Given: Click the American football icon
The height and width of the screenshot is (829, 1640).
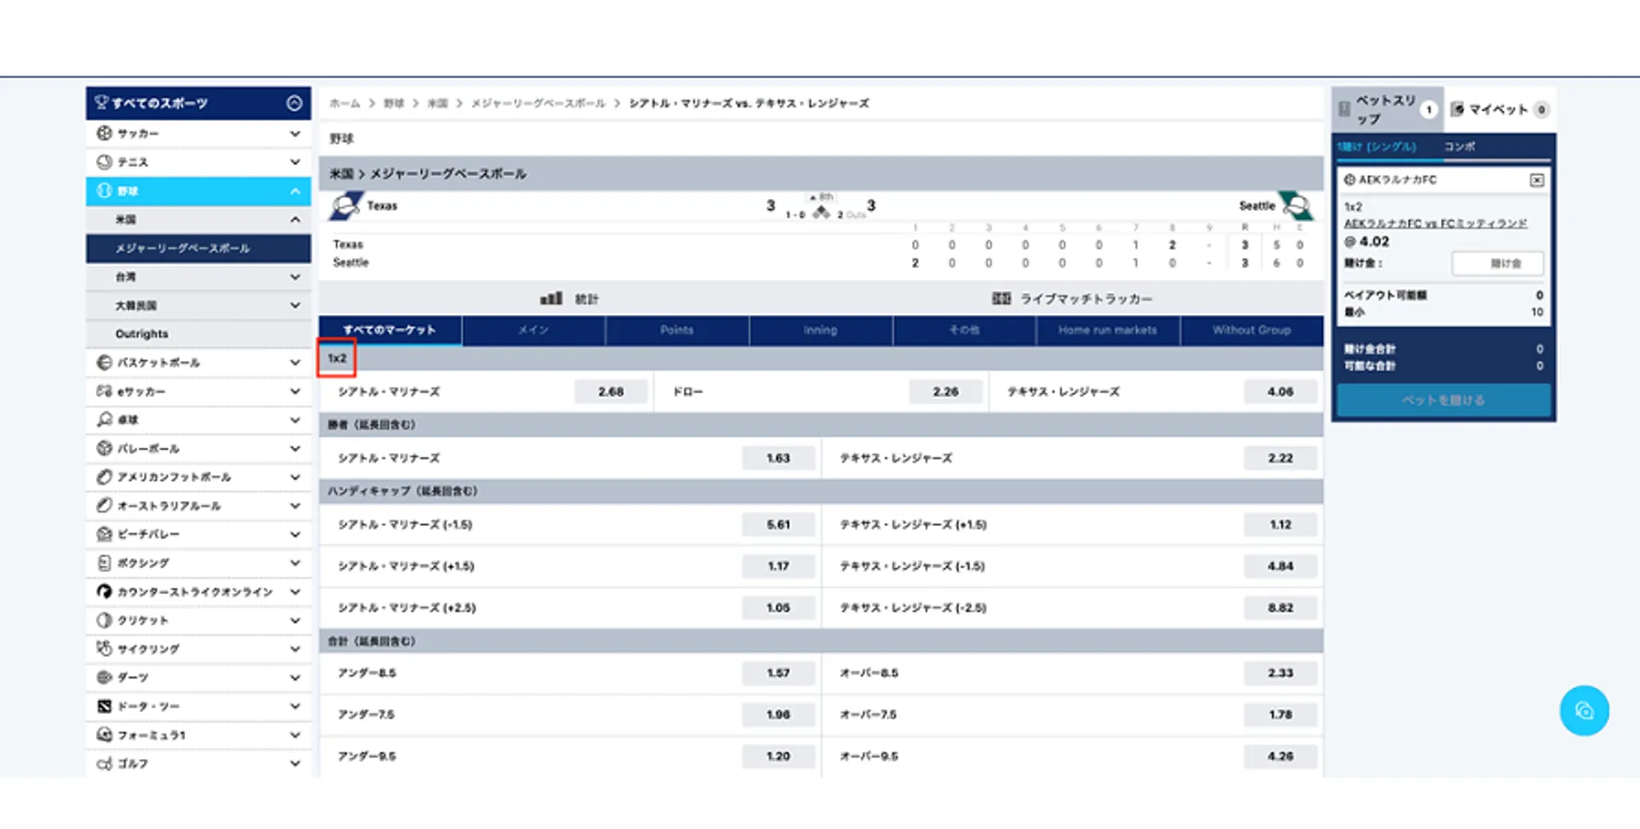Looking at the screenshot, I should pos(104,477).
